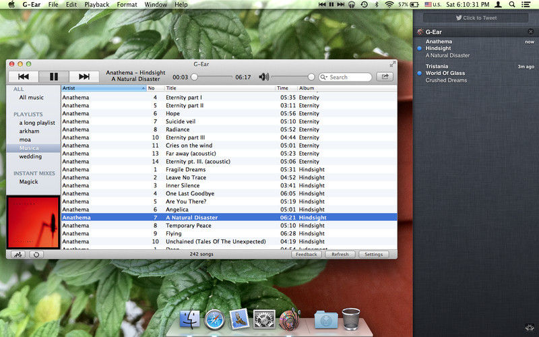This screenshot has width=539, height=337.
Task: Click the Refresh button
Action: (x=340, y=255)
